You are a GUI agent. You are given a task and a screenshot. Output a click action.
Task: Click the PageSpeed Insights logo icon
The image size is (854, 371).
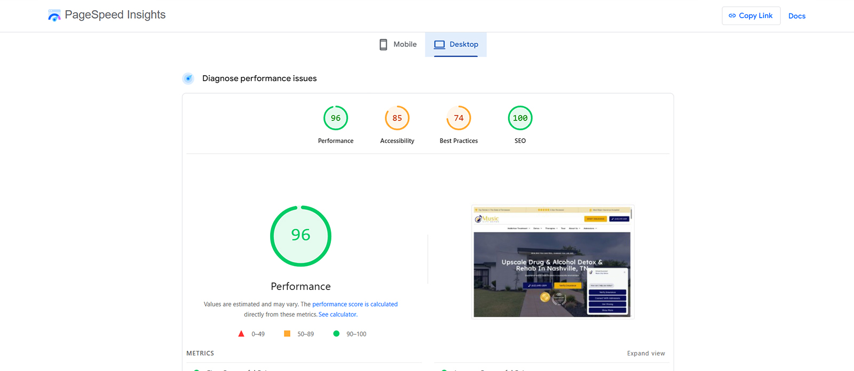54,15
